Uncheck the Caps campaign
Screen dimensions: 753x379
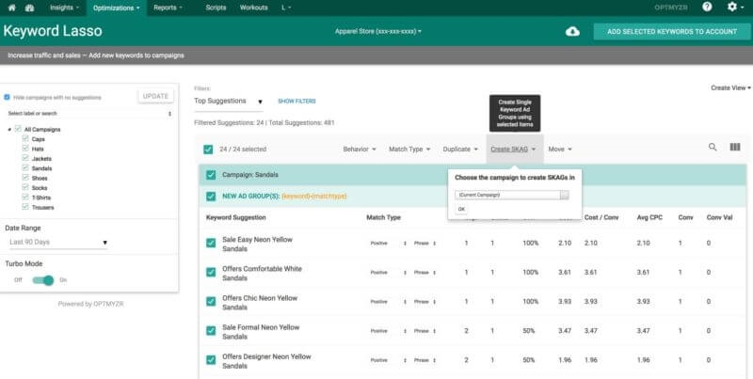coord(25,138)
